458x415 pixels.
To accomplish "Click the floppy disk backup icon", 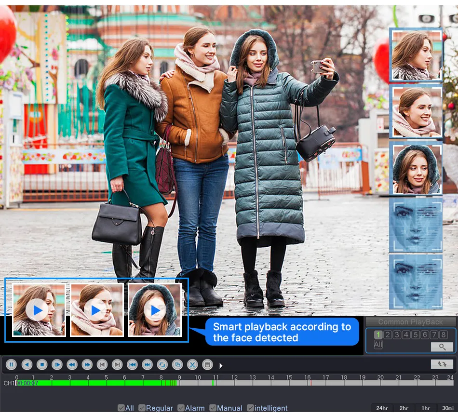I will (207, 364).
